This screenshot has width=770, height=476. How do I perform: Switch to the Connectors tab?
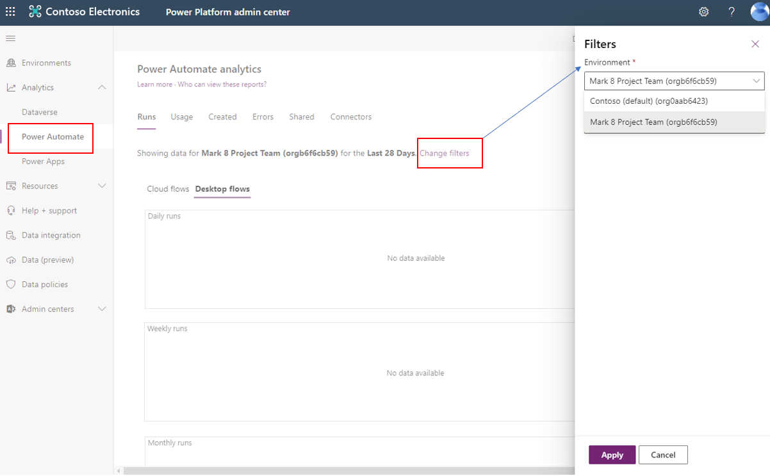(351, 117)
